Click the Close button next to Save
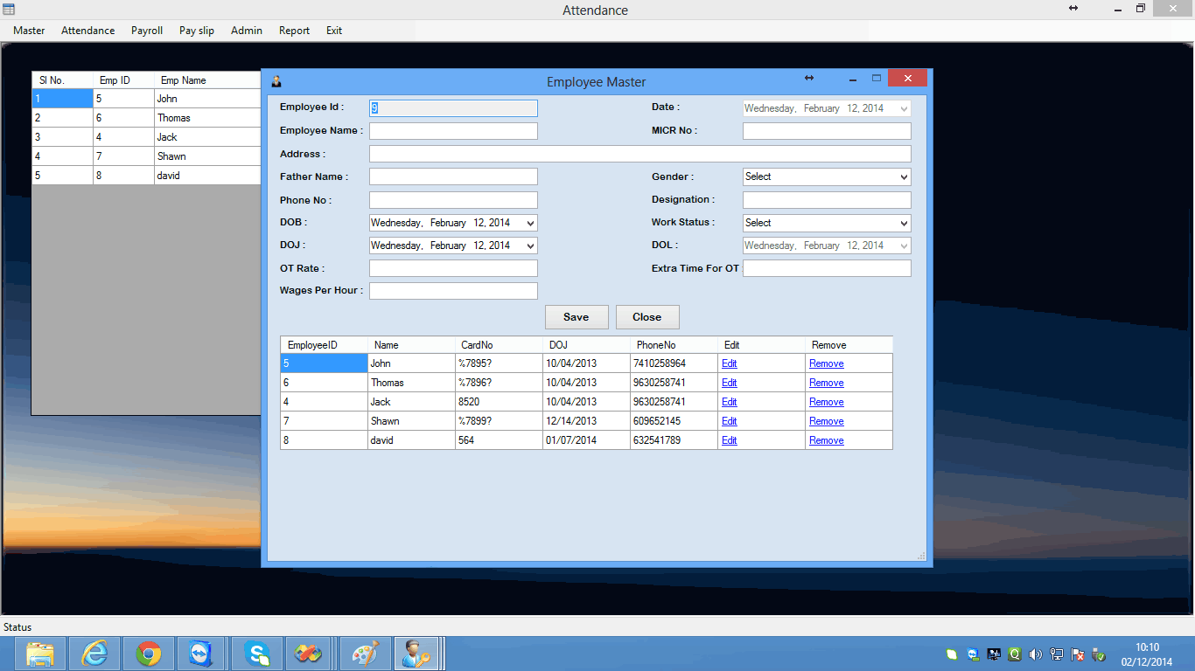 click(646, 317)
